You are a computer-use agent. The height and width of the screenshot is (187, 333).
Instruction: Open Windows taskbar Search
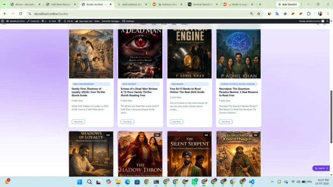[x=89, y=182]
